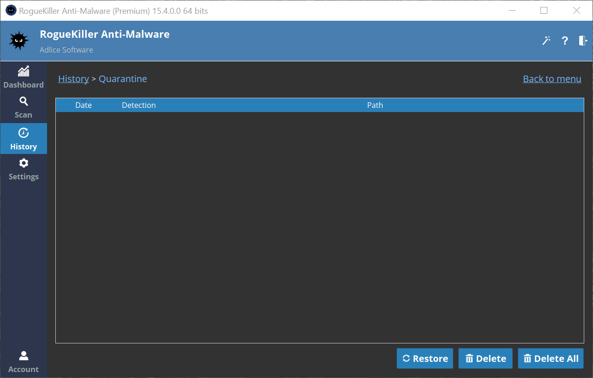Select the History item in the left sidebar
Viewport: 593px width, 378px height.
(24, 139)
